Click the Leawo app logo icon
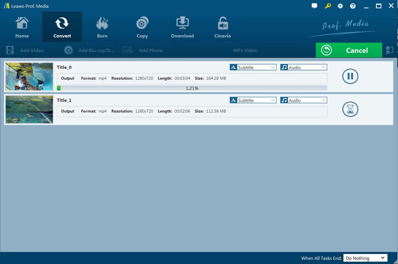 (6, 6)
